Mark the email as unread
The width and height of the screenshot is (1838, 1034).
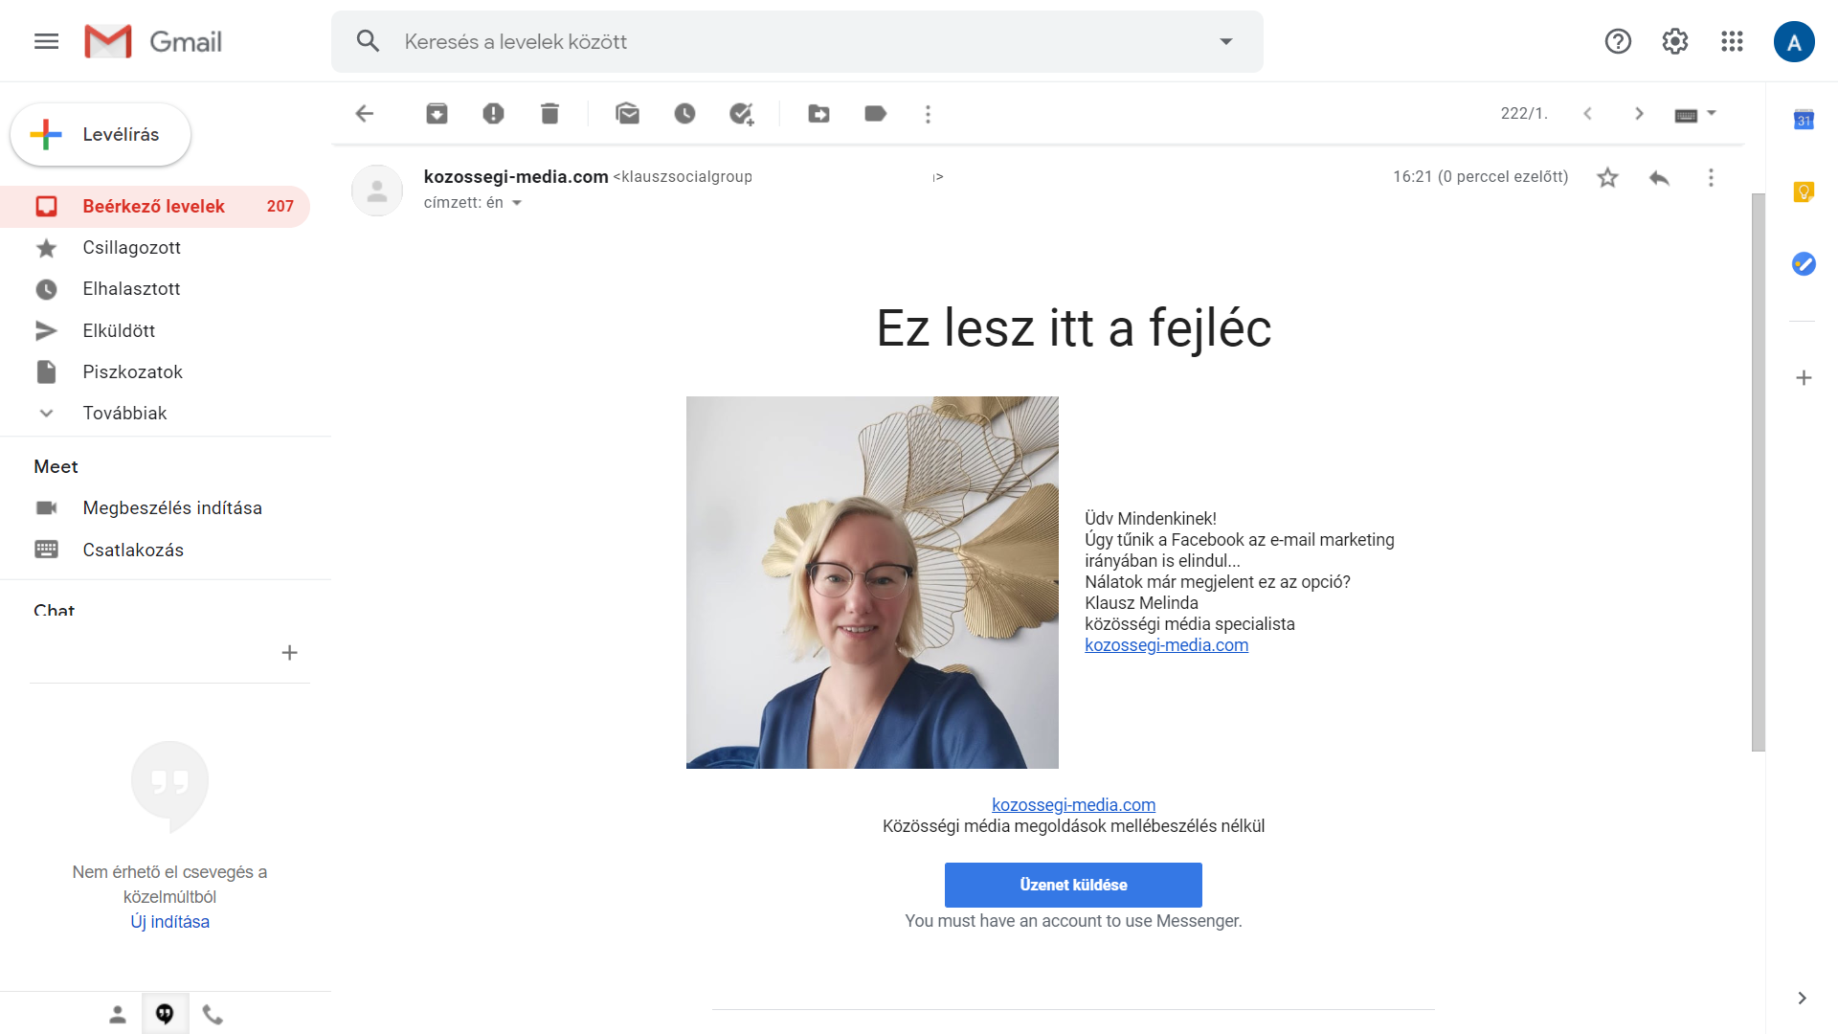pos(628,114)
